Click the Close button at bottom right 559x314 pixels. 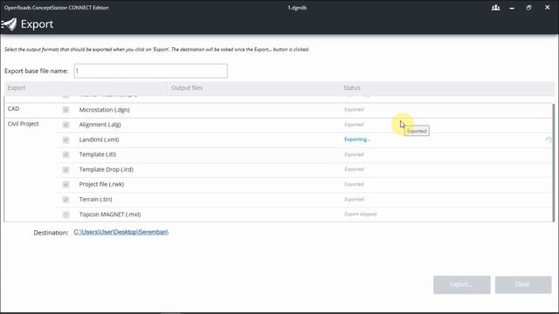click(523, 284)
